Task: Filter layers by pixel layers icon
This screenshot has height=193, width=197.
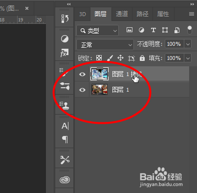Action: pos(130,30)
